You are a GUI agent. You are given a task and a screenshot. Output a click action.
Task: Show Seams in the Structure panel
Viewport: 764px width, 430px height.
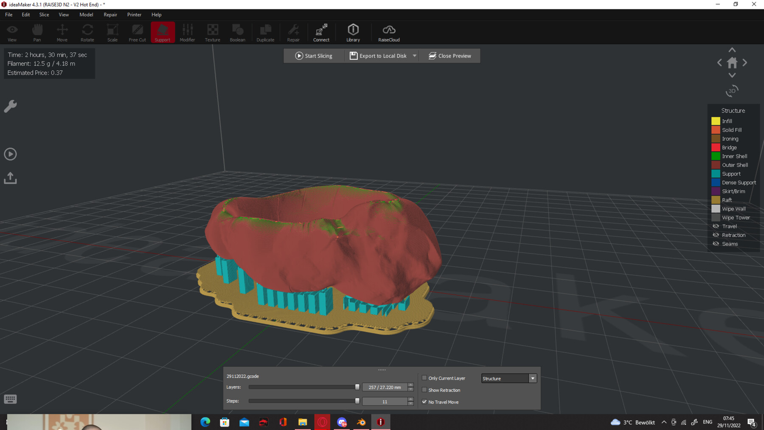pyautogui.click(x=715, y=244)
